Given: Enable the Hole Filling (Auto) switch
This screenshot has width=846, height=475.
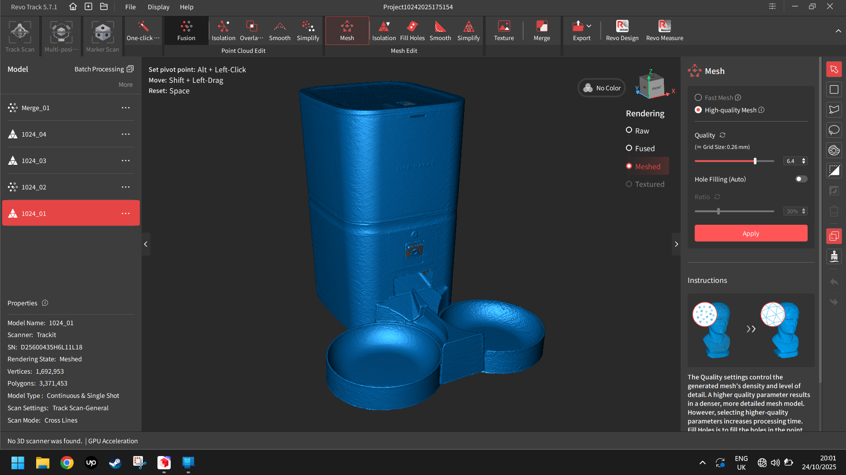Looking at the screenshot, I should click(x=801, y=179).
